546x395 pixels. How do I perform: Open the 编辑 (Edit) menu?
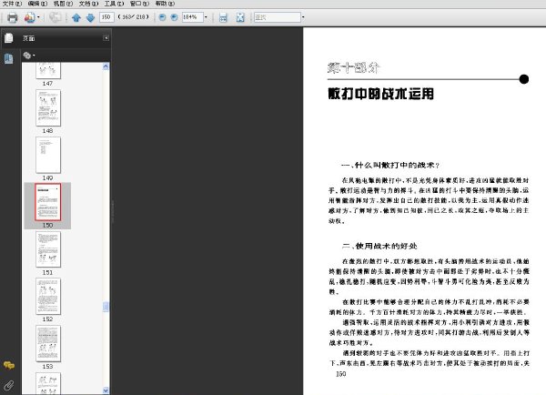(x=37, y=4)
